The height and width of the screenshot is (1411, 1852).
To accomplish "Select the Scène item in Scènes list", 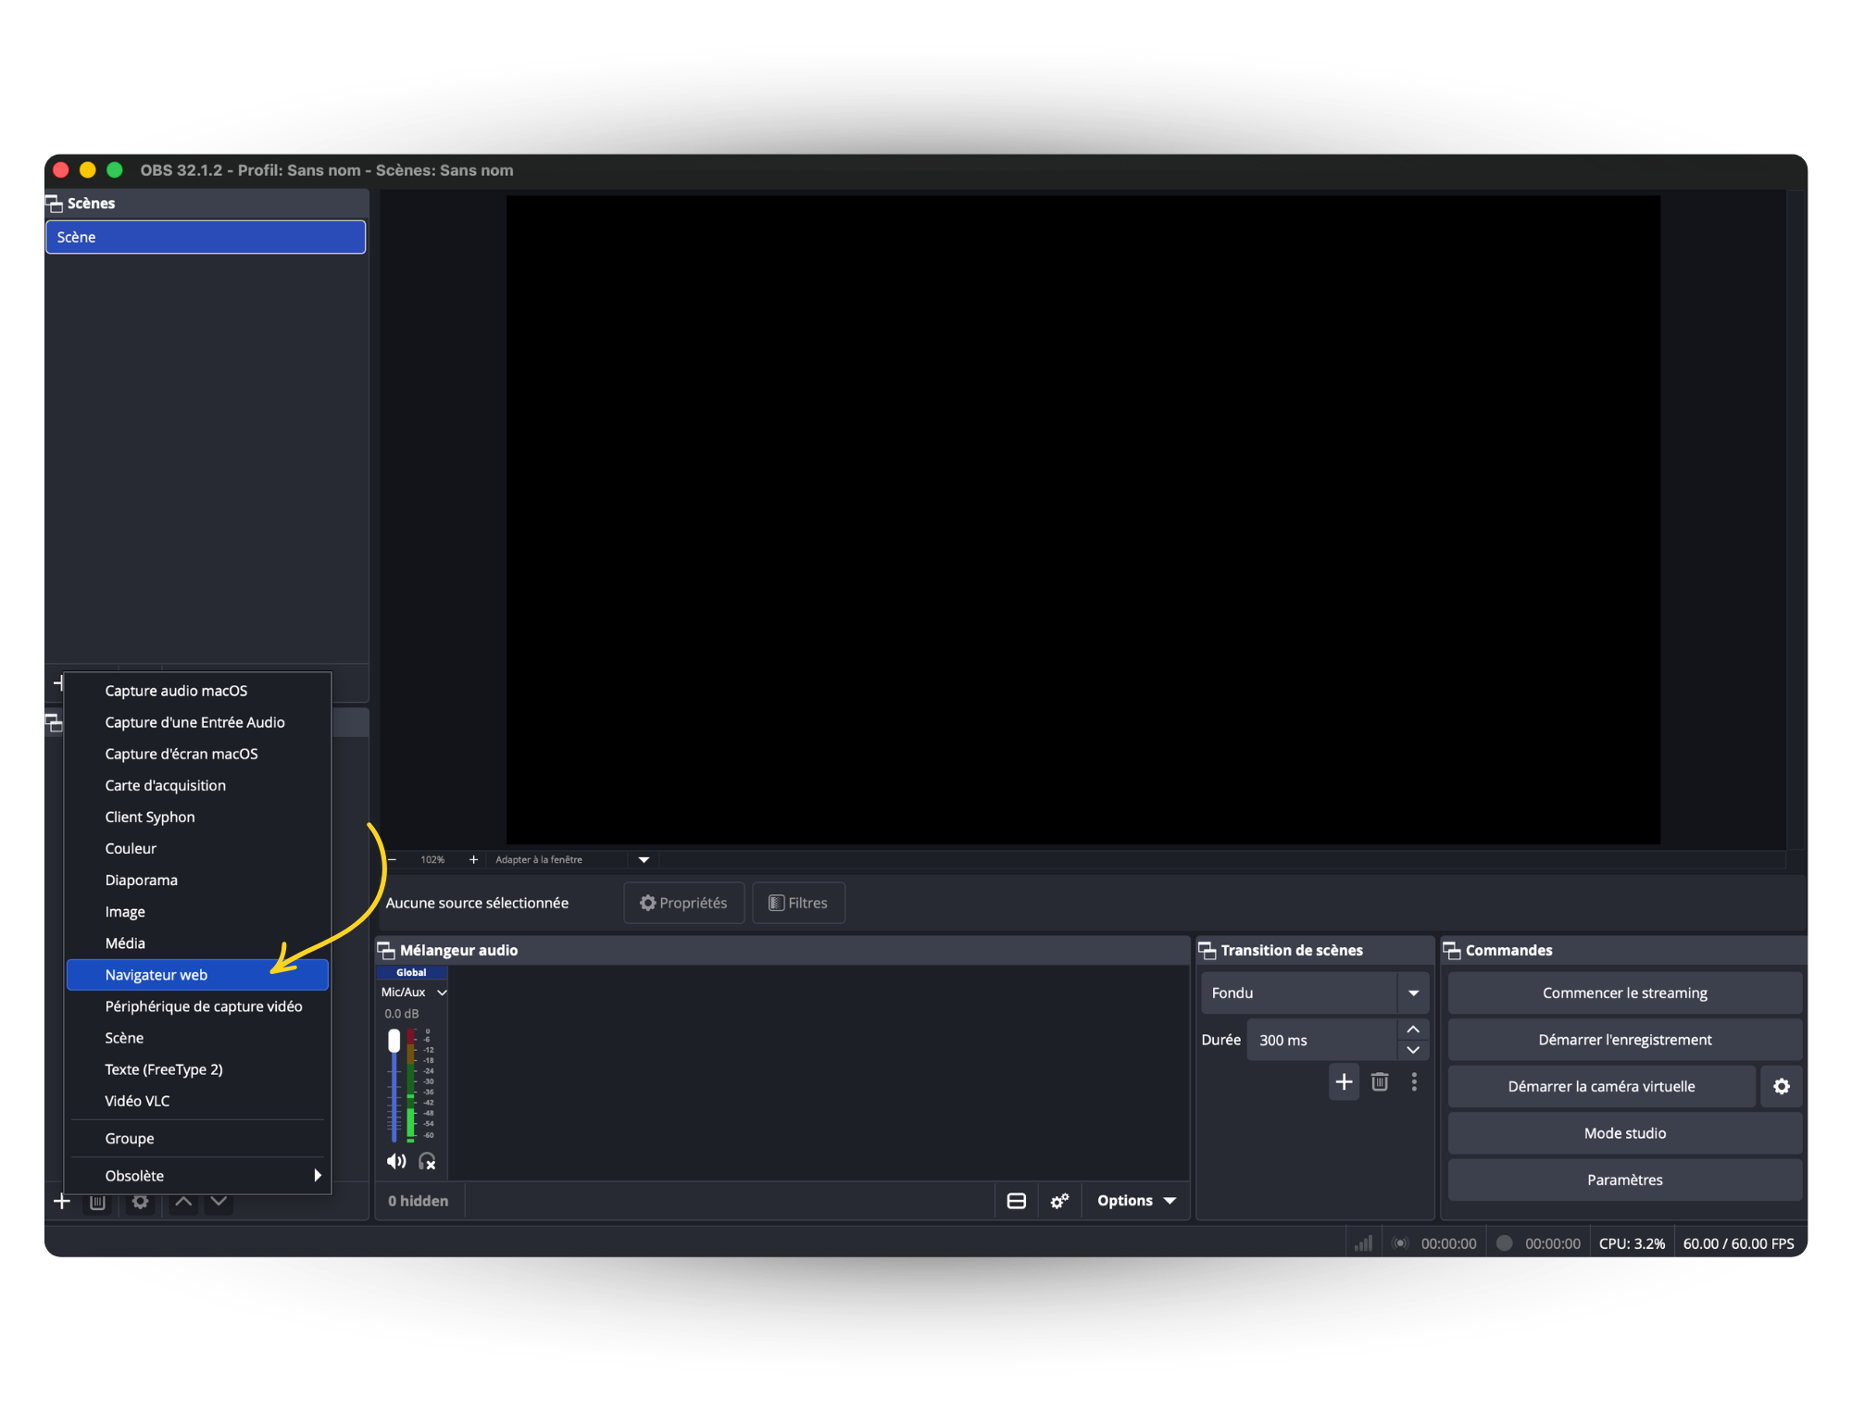I will point(206,237).
